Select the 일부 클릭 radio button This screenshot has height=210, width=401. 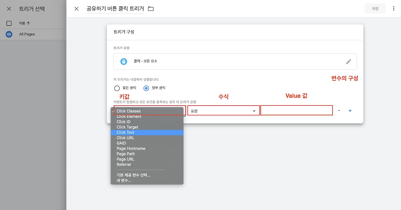click(x=146, y=88)
